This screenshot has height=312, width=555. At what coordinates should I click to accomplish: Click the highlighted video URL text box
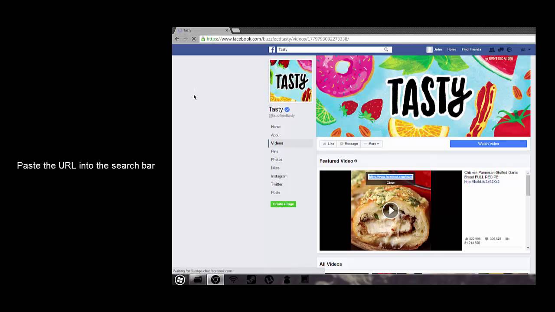[x=391, y=177]
